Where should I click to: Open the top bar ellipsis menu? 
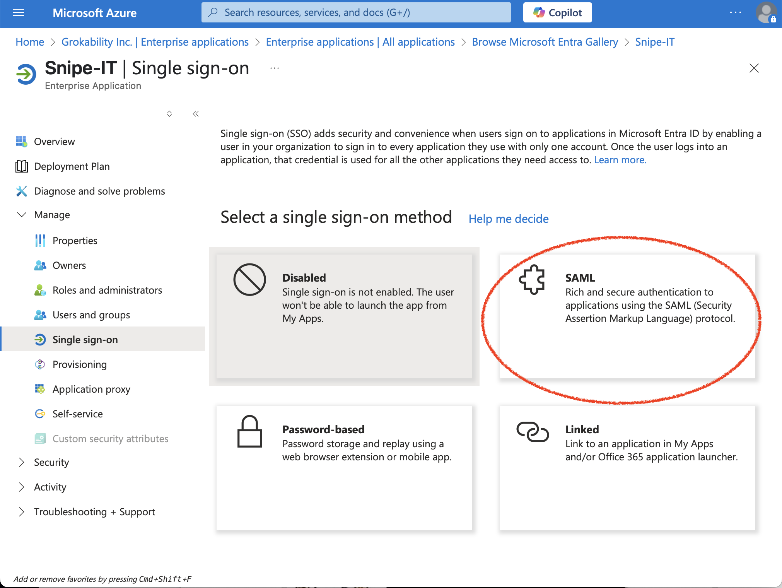735,12
